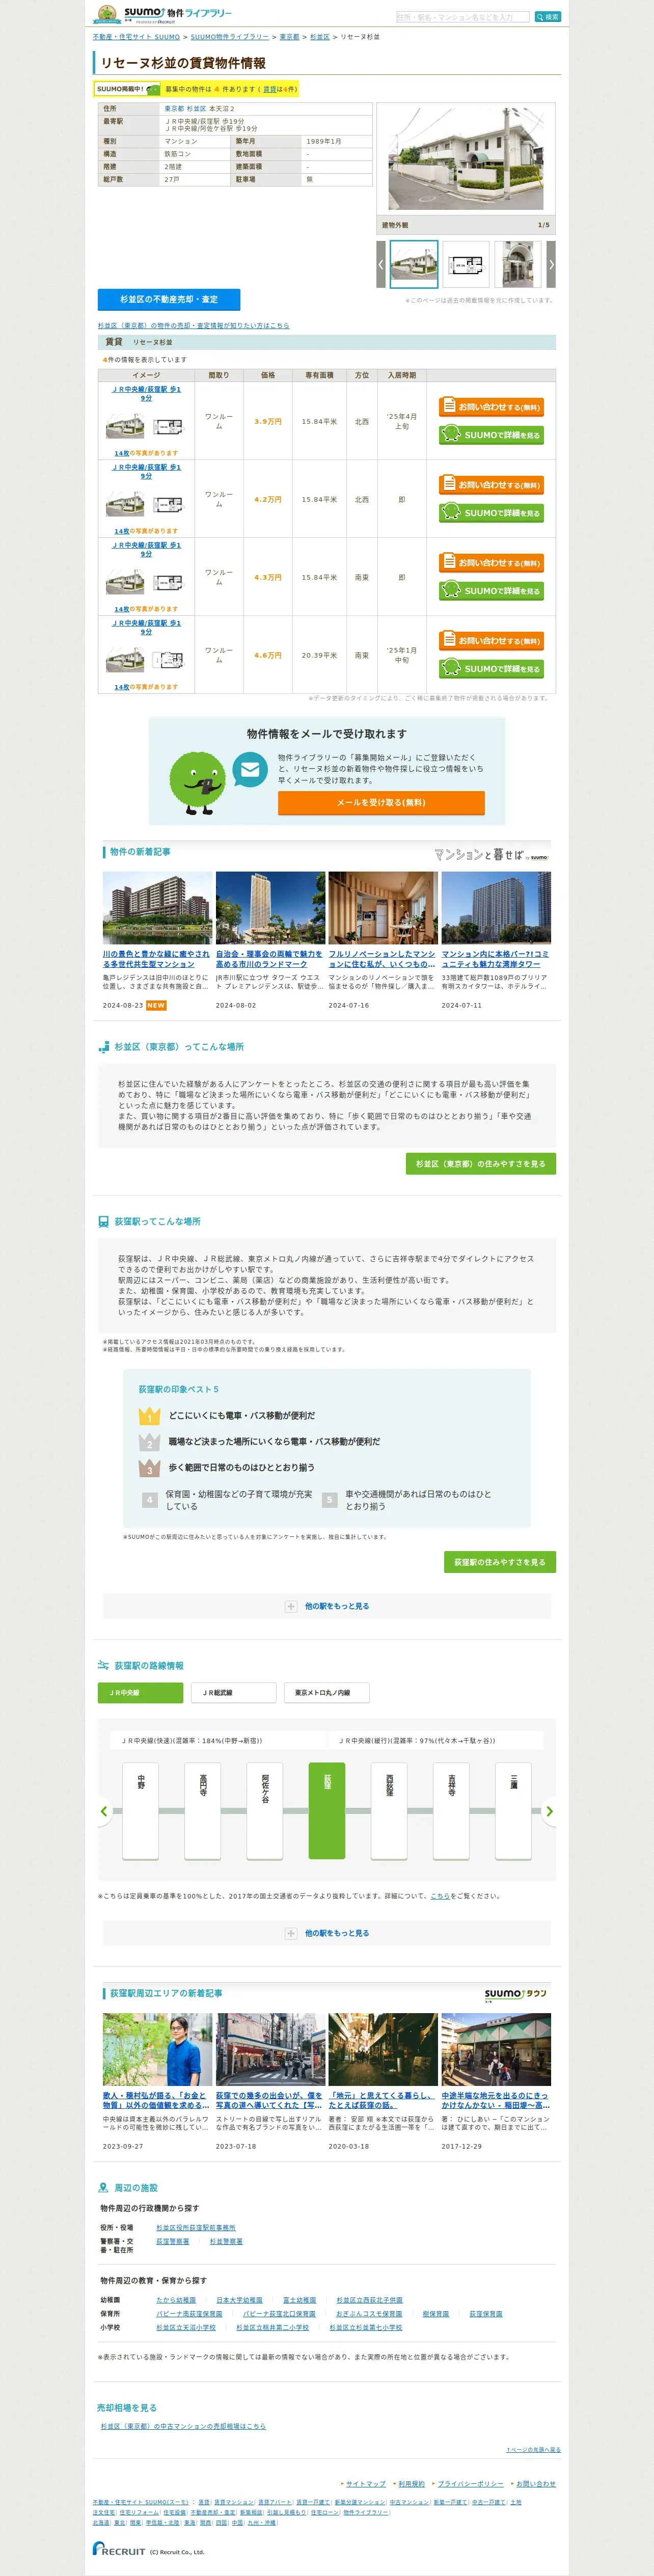The height and width of the screenshot is (2576, 654).
Task: Click こちら link in crowding rate note
Action: point(440,1896)
